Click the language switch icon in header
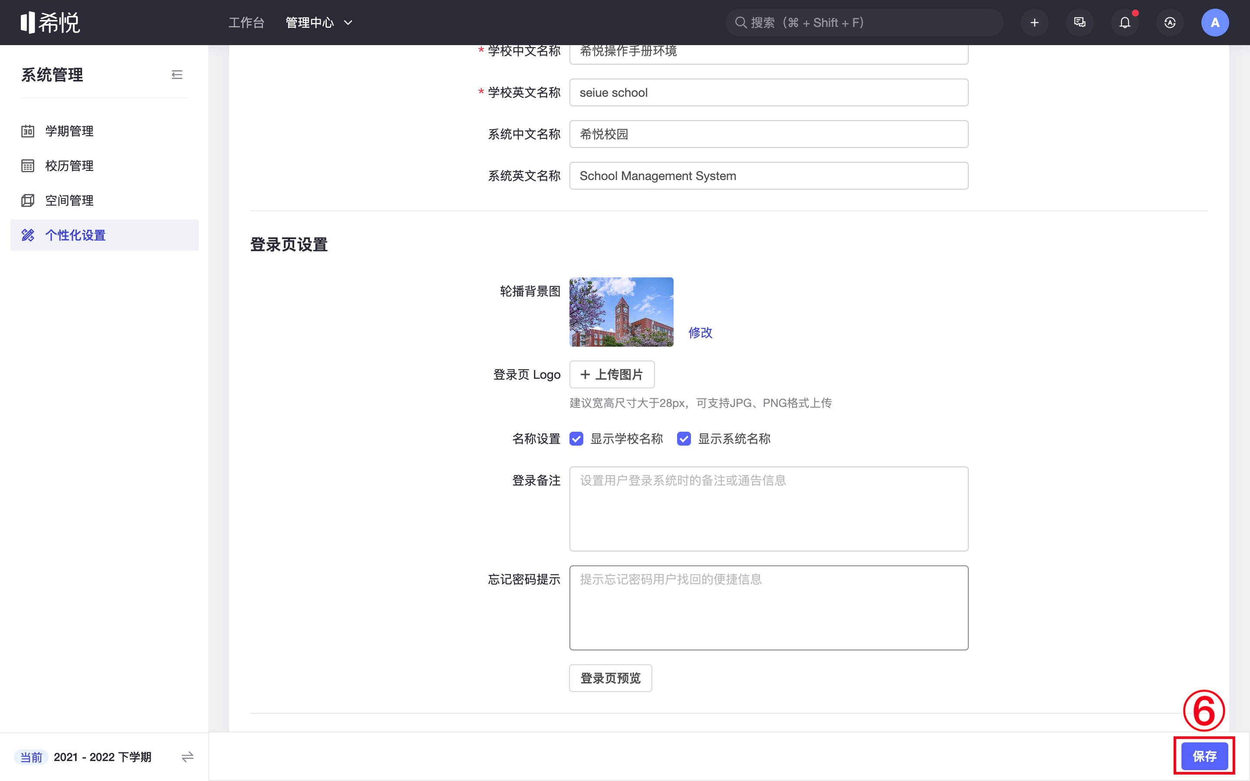This screenshot has height=781, width=1250. pyautogui.click(x=1170, y=23)
